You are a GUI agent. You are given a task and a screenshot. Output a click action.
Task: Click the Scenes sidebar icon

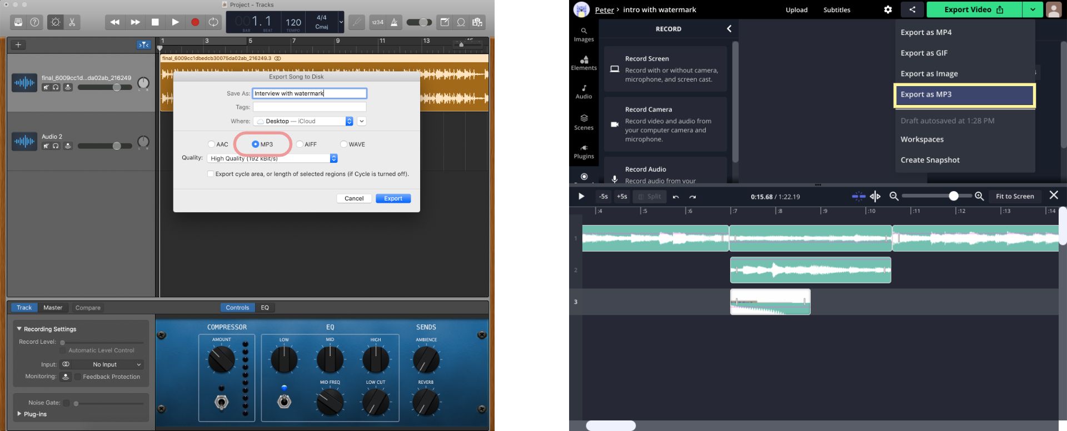(x=584, y=122)
